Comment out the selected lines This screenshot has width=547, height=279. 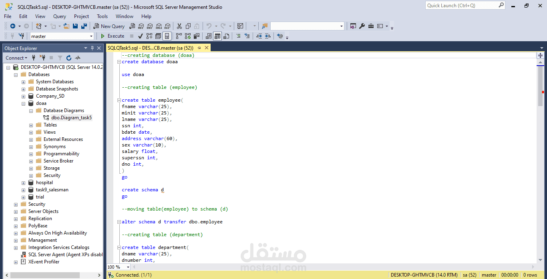[x=238, y=36]
